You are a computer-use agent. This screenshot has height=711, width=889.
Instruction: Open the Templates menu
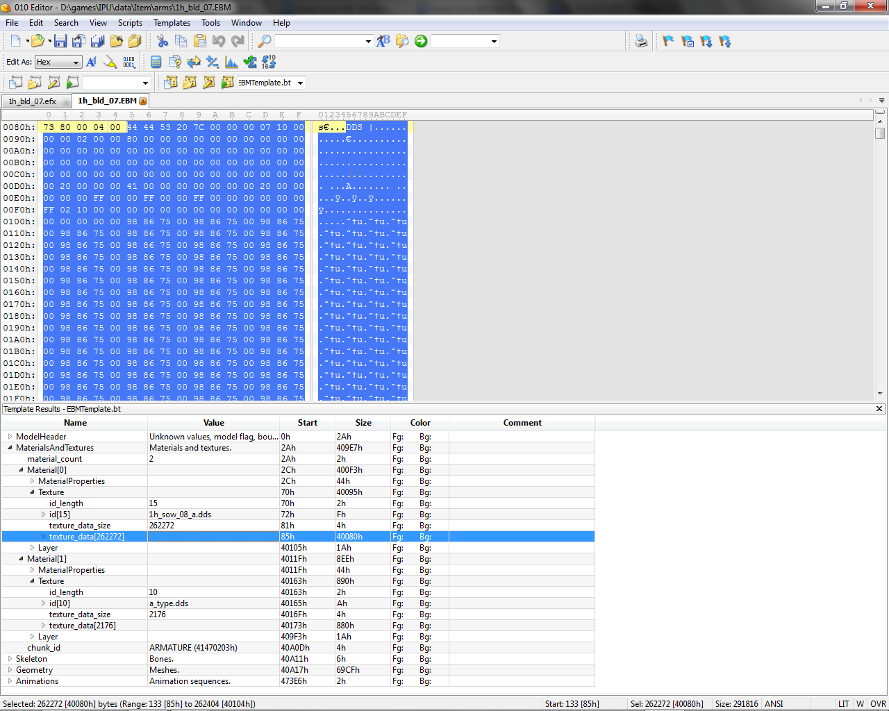(x=172, y=23)
